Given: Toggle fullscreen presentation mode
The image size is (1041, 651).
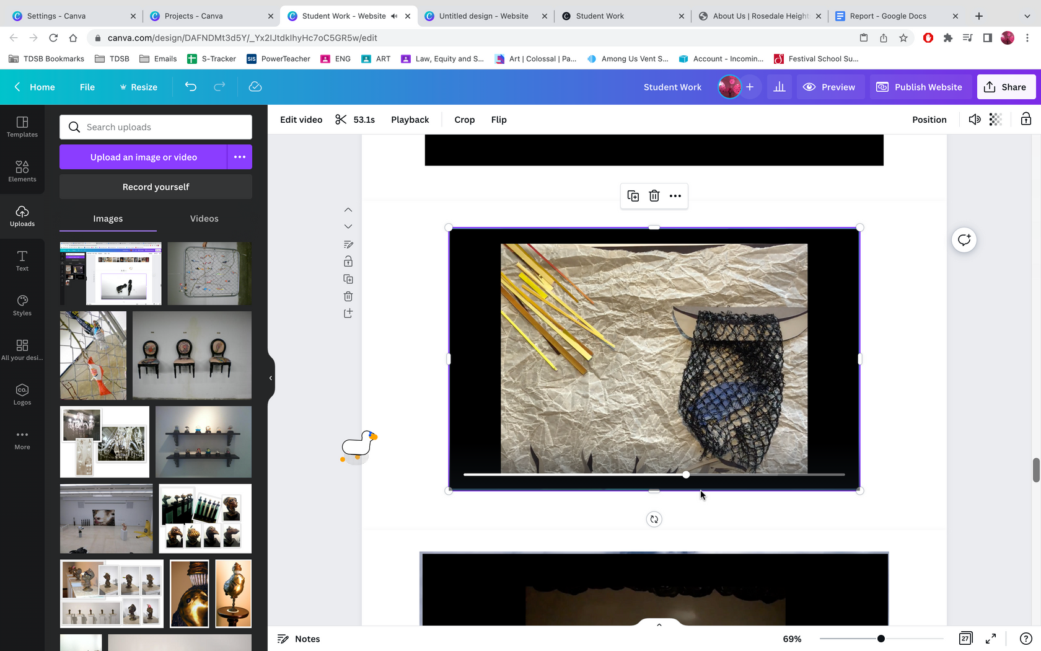Looking at the screenshot, I should click(991, 639).
